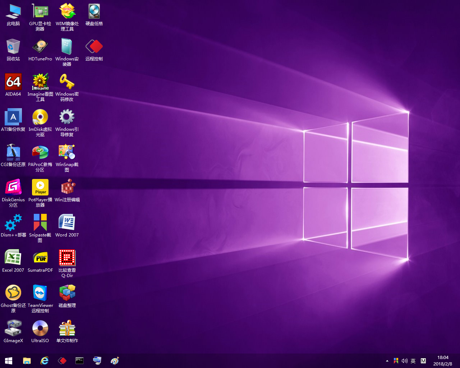460x368 pixels.
Task: Select the ATI备份恢复 icon
Action: (x=13, y=120)
